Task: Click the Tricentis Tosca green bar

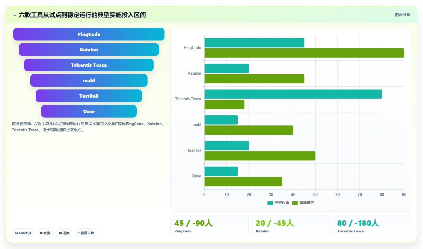Action: point(224,104)
